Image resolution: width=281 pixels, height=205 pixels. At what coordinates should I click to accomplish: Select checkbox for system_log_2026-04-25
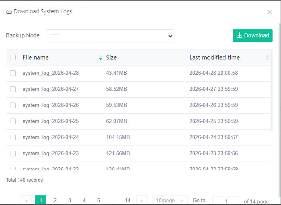click(13, 121)
